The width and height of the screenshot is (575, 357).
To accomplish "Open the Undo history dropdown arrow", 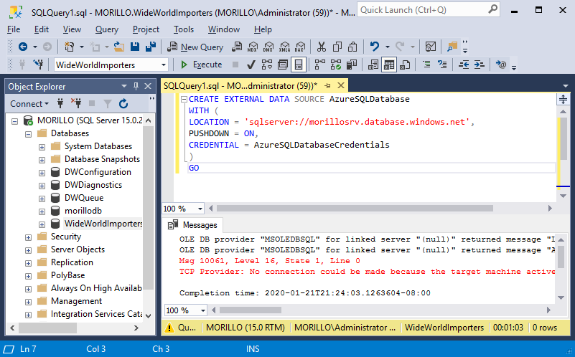I will (x=387, y=47).
